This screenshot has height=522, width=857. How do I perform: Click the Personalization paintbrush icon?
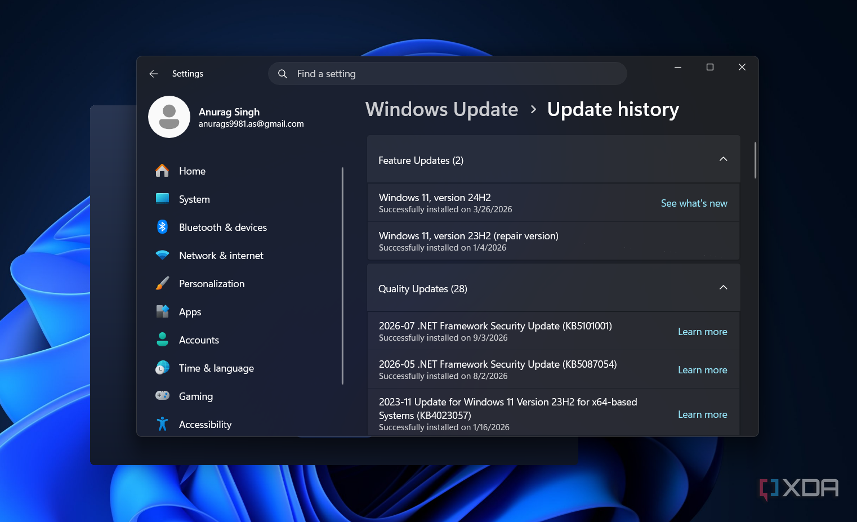(162, 283)
